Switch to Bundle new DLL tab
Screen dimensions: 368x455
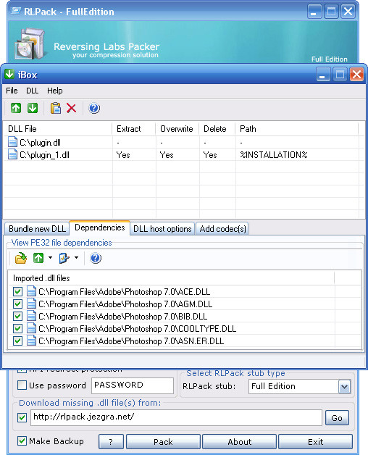37,229
